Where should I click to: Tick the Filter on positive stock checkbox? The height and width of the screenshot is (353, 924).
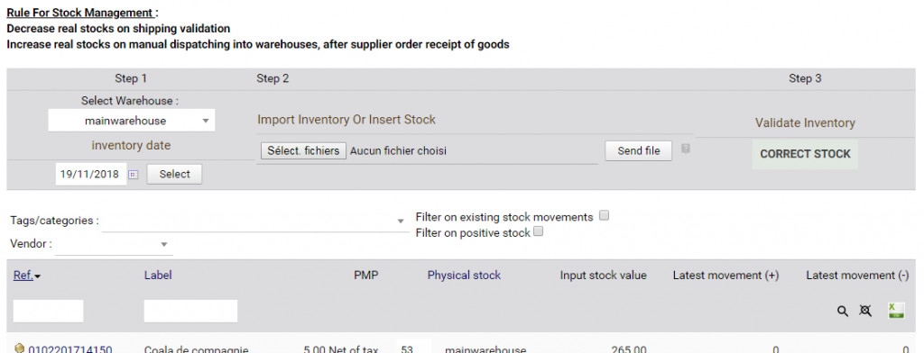coord(538,231)
